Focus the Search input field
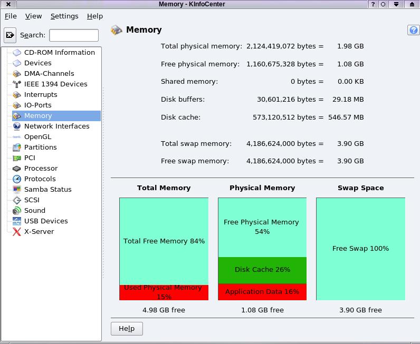420x344 pixels. click(x=74, y=35)
